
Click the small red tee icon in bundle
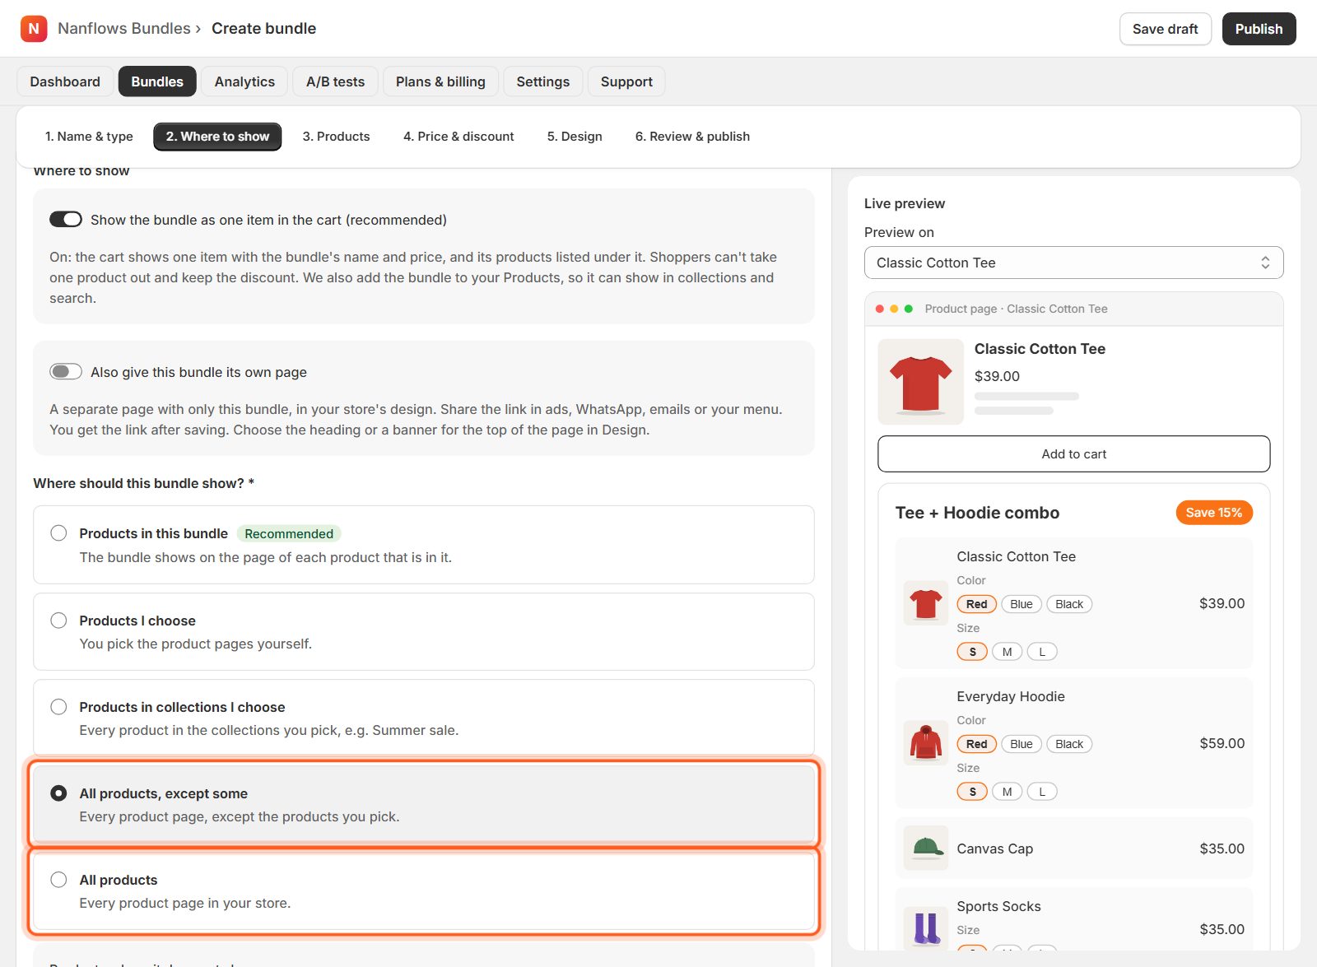coord(926,603)
